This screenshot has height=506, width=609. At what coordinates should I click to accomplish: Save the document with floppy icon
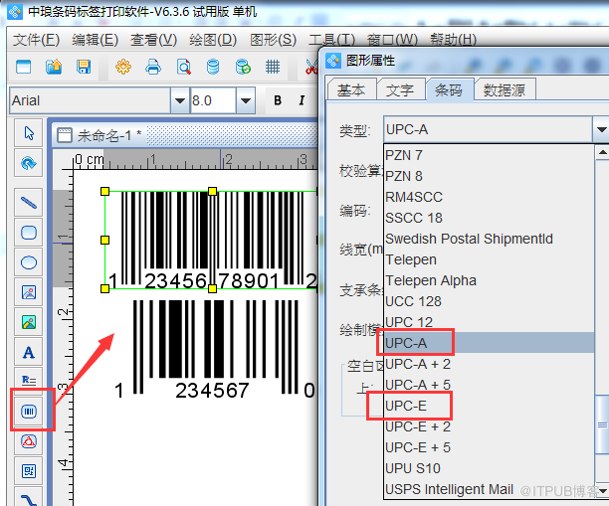coord(84,68)
